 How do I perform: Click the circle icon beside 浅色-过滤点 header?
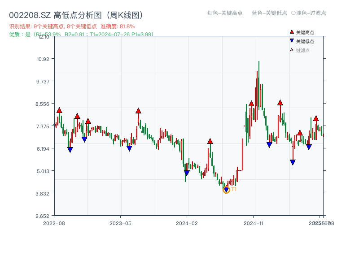[292, 13]
